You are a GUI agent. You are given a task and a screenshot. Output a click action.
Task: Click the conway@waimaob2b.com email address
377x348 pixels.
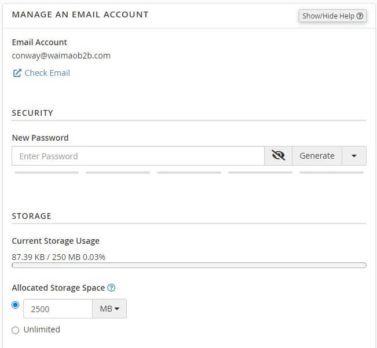[61, 56]
